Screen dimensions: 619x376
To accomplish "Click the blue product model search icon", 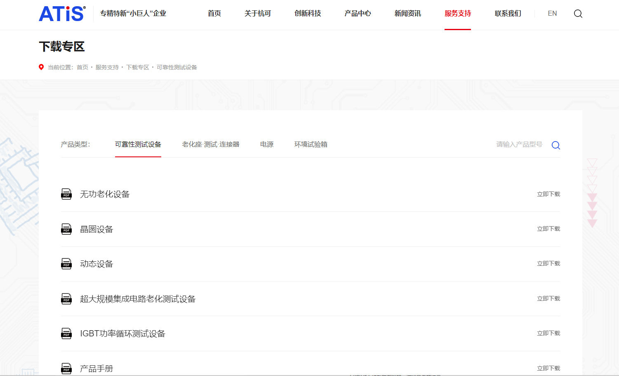I will point(555,145).
